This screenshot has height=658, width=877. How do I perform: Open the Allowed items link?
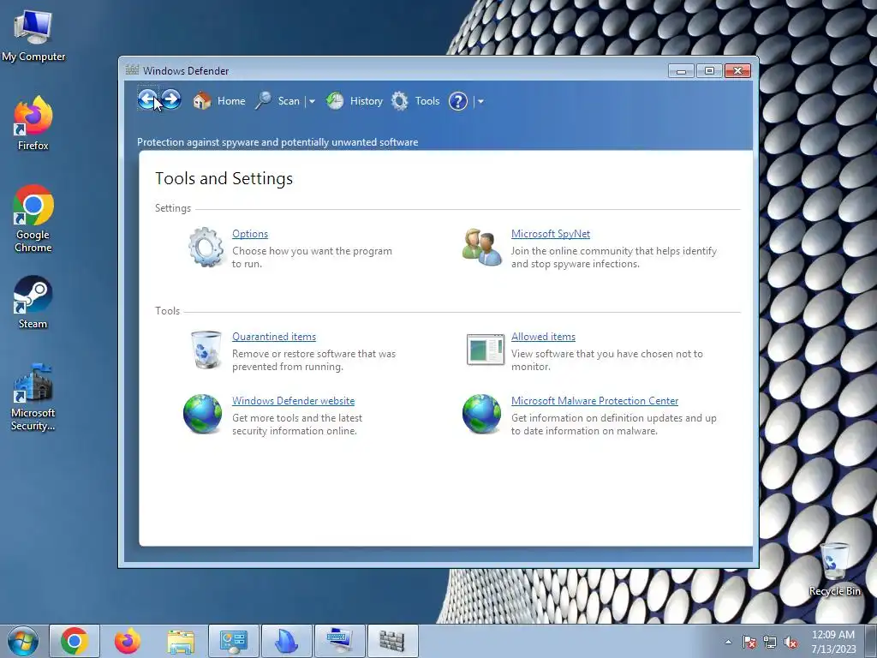click(543, 337)
